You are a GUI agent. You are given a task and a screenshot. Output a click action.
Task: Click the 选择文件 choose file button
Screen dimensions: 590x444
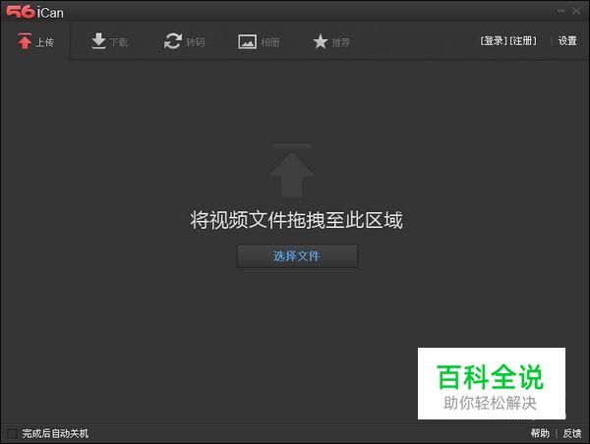[x=297, y=256]
